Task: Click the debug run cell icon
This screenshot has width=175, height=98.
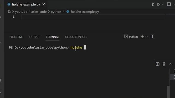Action: click(x=153, y=4)
